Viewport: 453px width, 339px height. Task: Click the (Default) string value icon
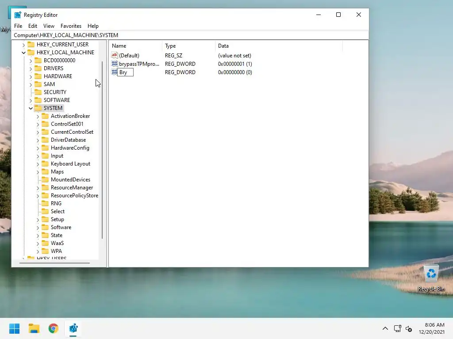(x=115, y=55)
